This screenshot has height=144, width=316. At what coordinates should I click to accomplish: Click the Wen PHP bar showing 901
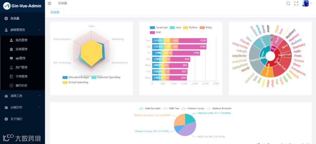[178, 65]
